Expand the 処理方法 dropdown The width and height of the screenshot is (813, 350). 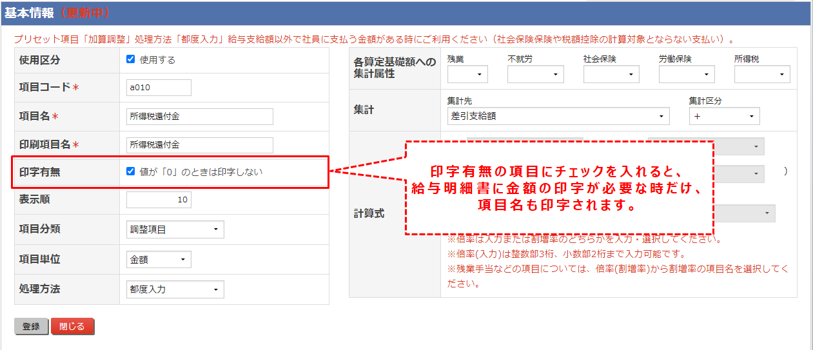175,289
